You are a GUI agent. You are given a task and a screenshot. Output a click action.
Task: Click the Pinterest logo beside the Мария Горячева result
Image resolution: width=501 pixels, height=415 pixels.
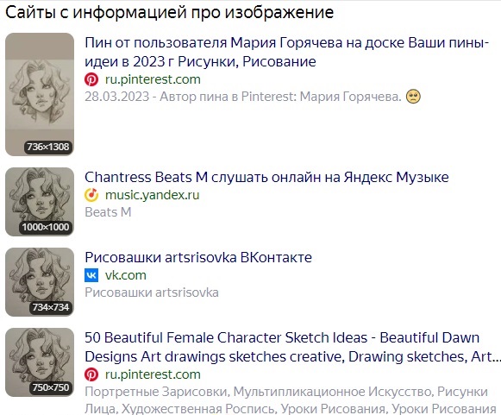tap(91, 79)
